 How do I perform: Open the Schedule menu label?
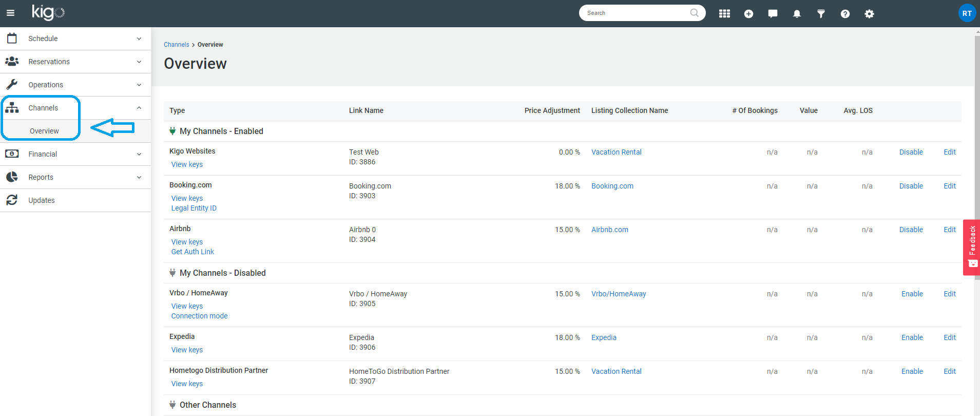(43, 39)
